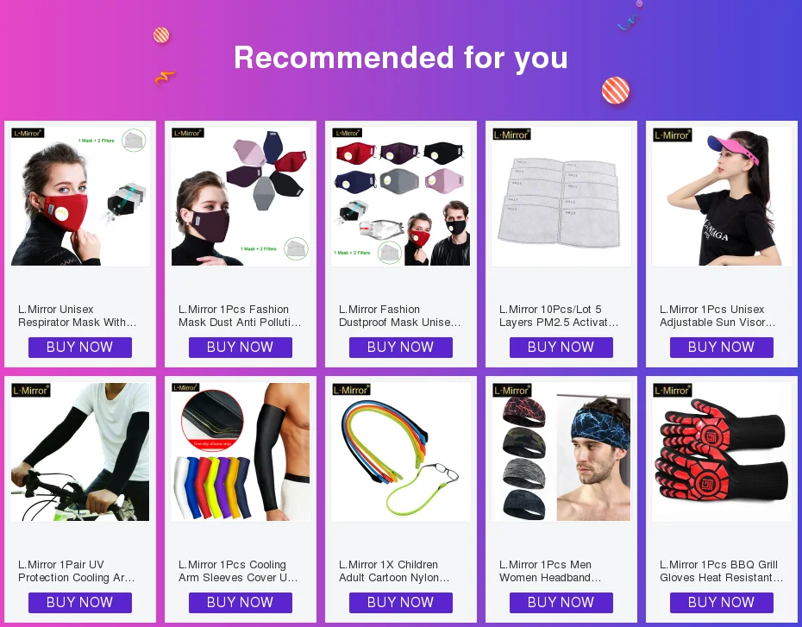
Task: Click the Recommended for you heading
Action: pos(401,58)
